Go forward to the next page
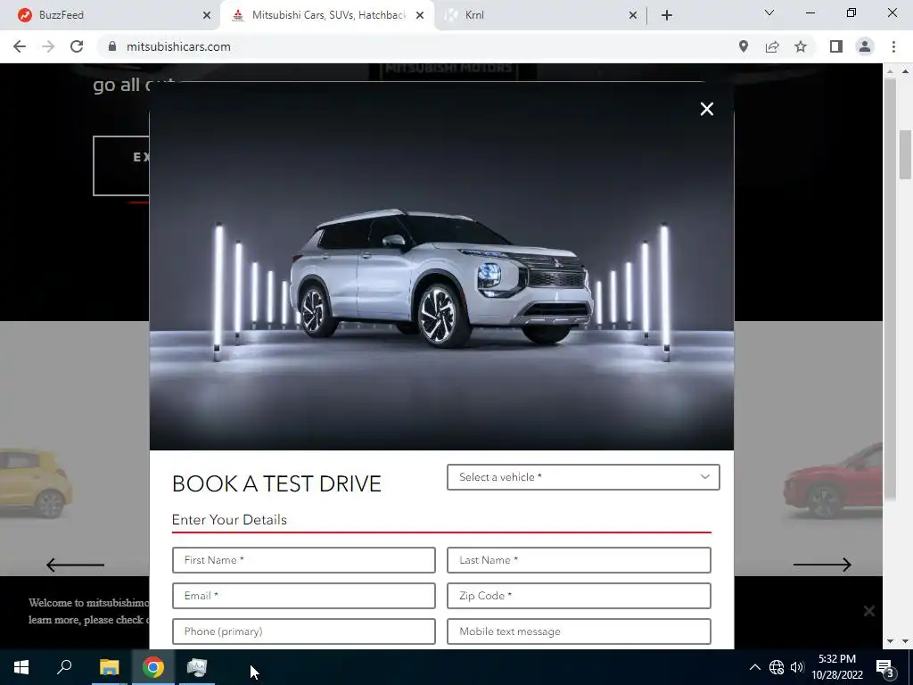Viewport: 913px width, 685px height. [x=48, y=46]
